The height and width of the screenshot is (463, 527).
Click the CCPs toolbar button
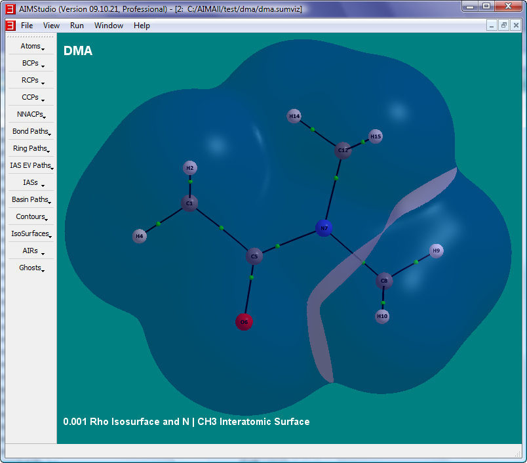[30, 98]
